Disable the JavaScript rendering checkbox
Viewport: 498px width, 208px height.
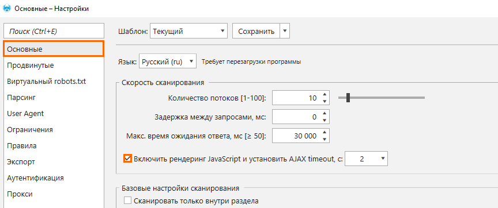click(x=128, y=158)
